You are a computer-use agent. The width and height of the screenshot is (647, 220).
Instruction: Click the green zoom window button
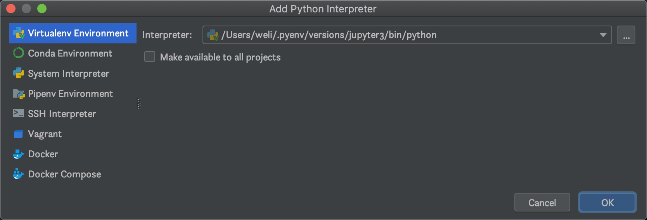coord(42,9)
